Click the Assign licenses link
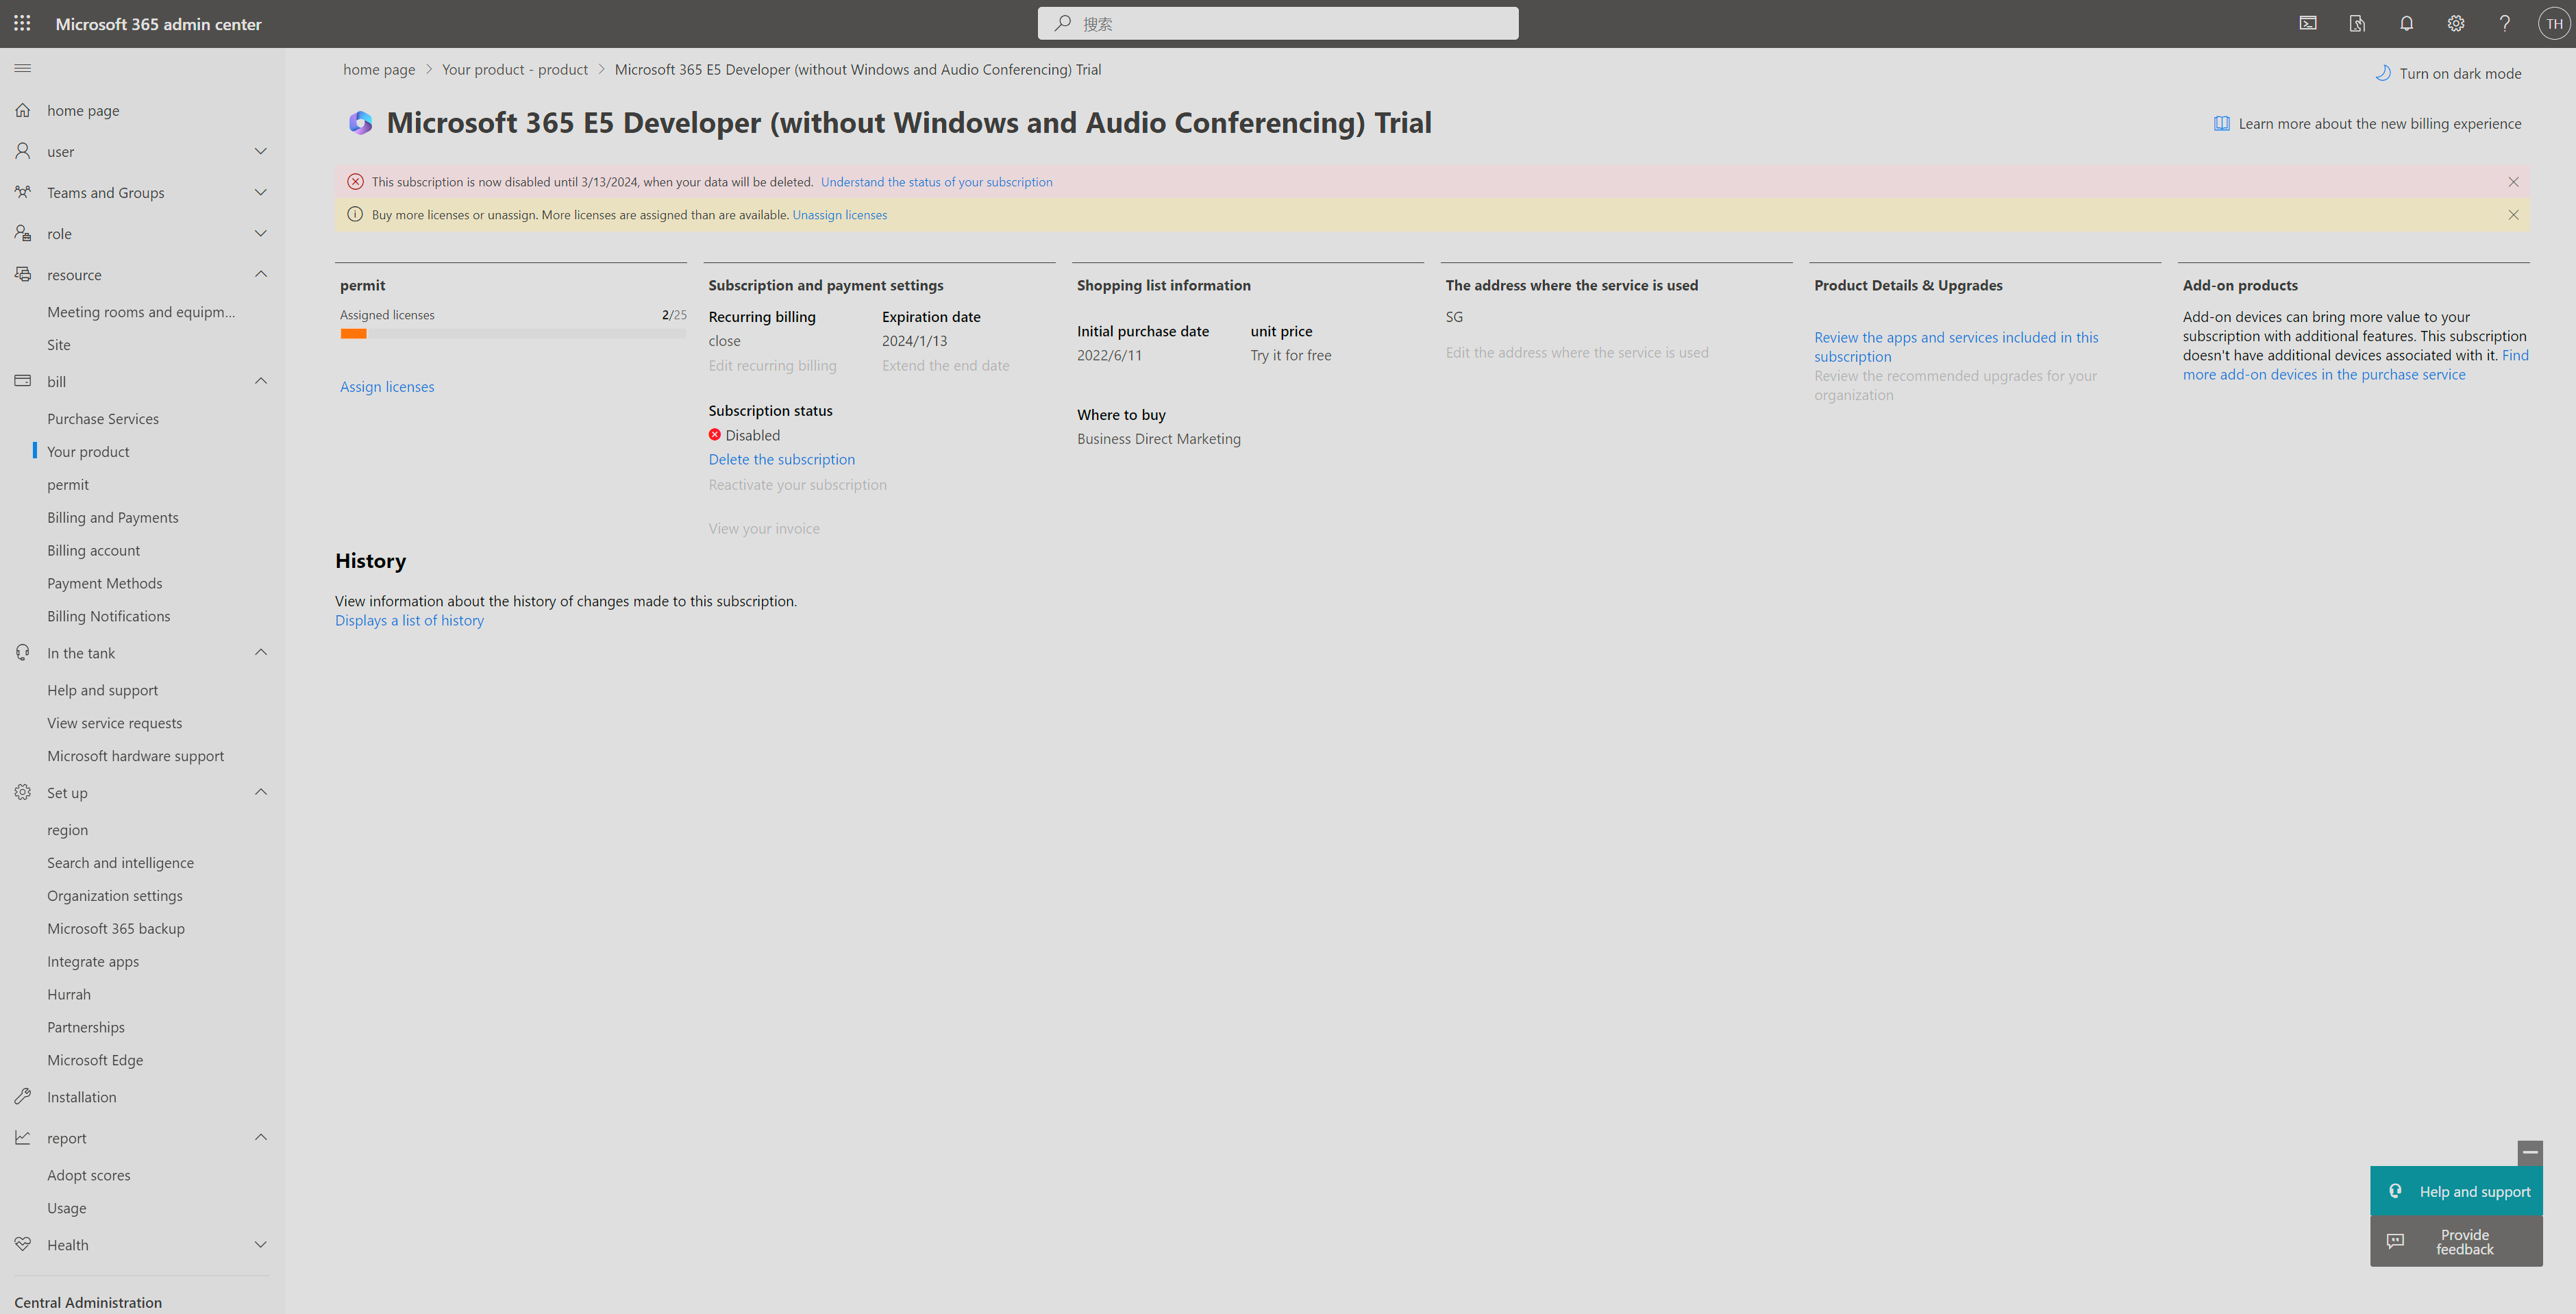The width and height of the screenshot is (2576, 1314). tap(386, 387)
